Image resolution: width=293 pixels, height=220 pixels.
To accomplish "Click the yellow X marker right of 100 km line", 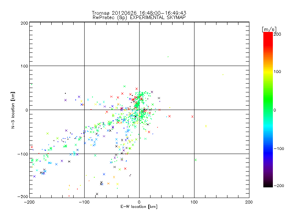I will [x=206, y=126].
